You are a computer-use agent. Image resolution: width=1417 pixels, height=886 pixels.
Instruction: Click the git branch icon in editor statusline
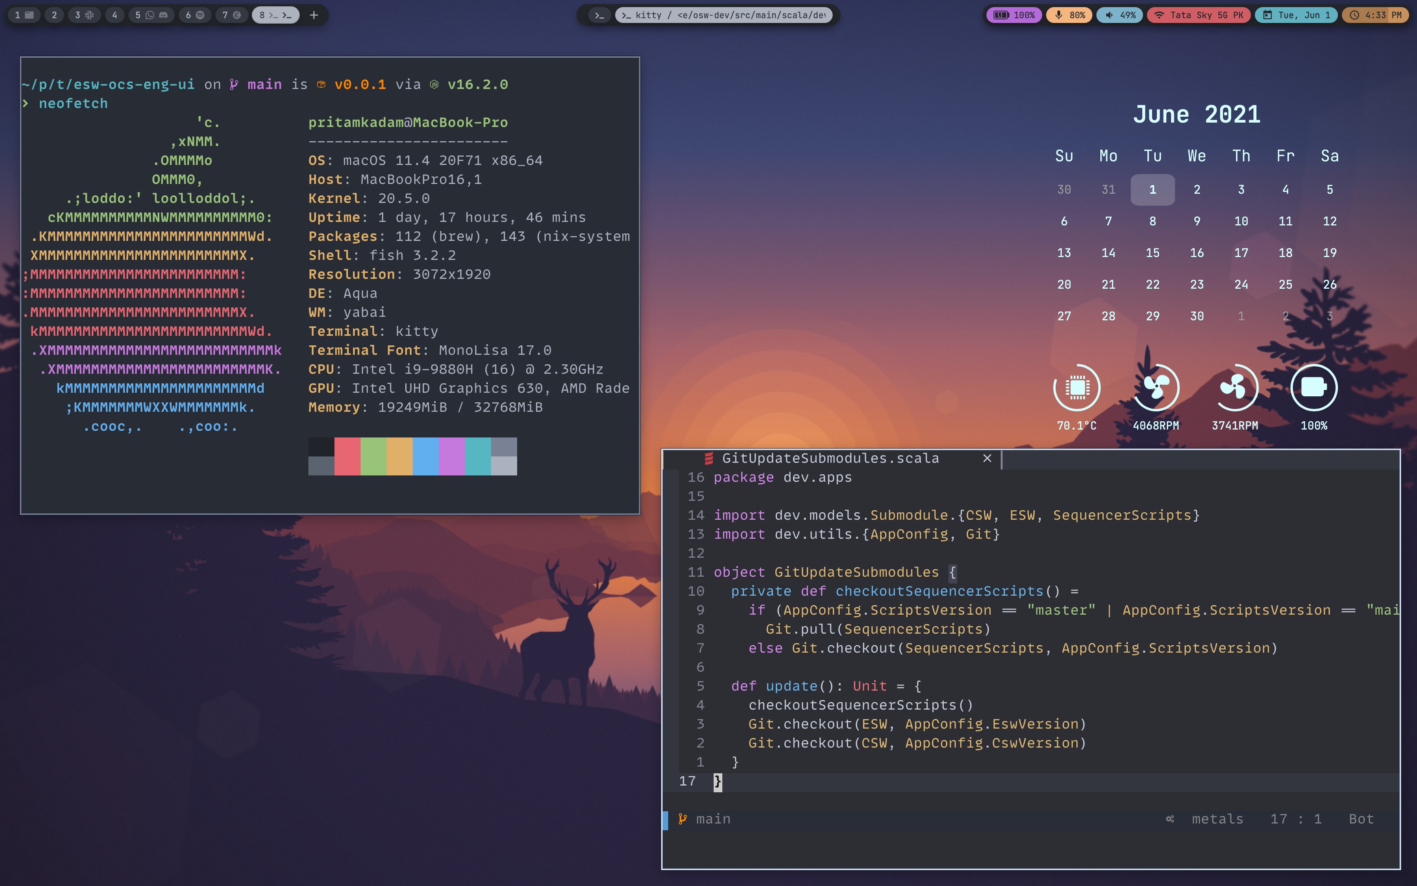point(682,819)
